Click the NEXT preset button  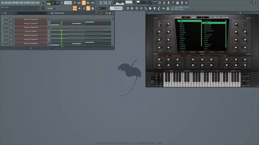click(219, 17)
